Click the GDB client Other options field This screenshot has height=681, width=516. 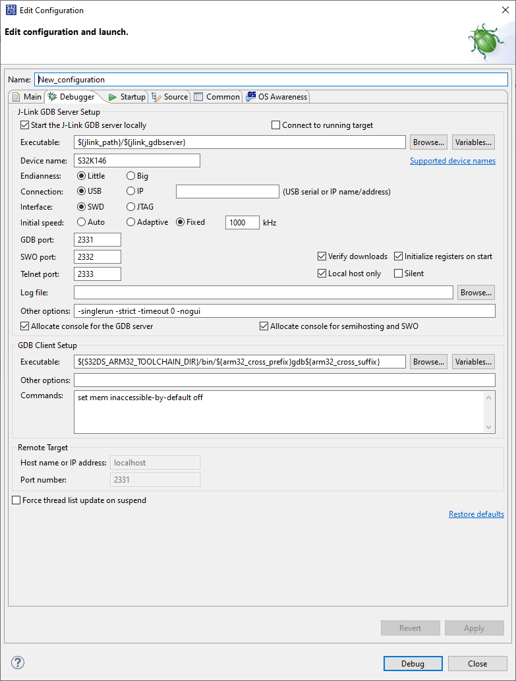click(284, 380)
